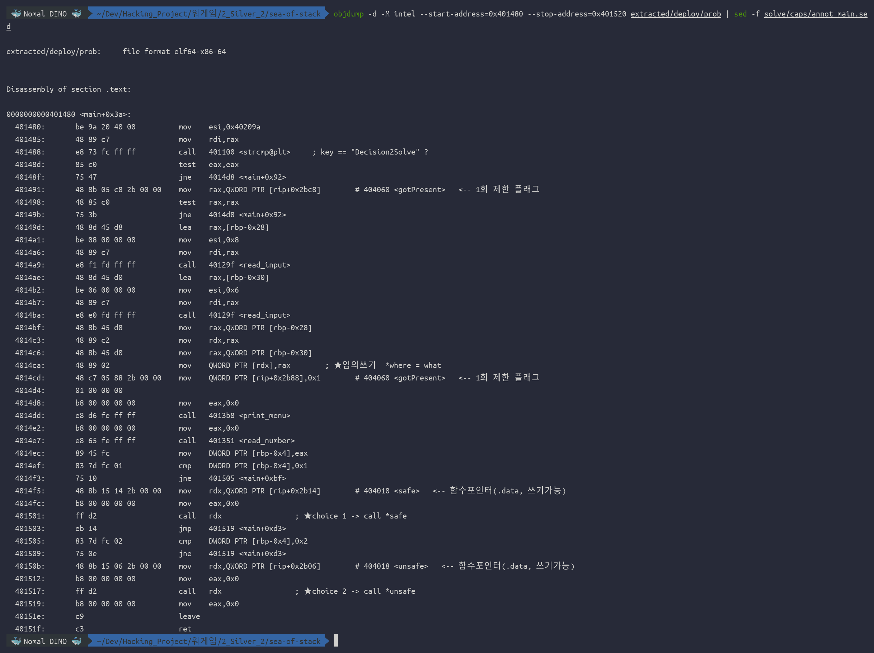Click the jne 4014d8 at address 40148f

pyautogui.click(x=232, y=177)
